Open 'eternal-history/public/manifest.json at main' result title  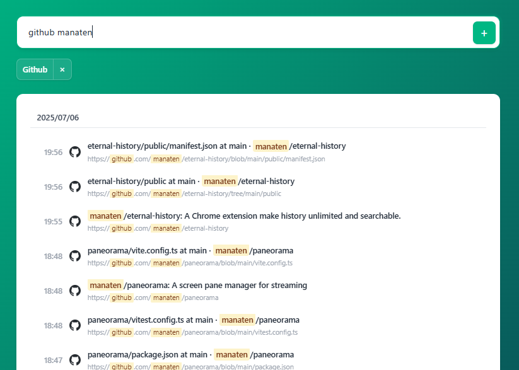coord(216,146)
